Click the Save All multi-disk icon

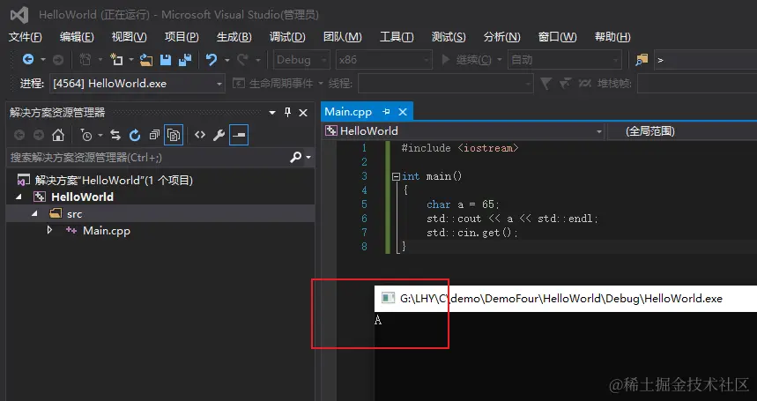tap(185, 59)
